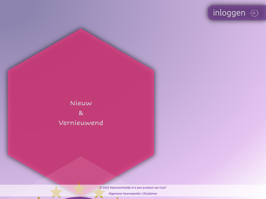Screen dimensions: 266x199
Task: Click the leftmost full gold star
Action: pyautogui.click(x=56, y=192)
